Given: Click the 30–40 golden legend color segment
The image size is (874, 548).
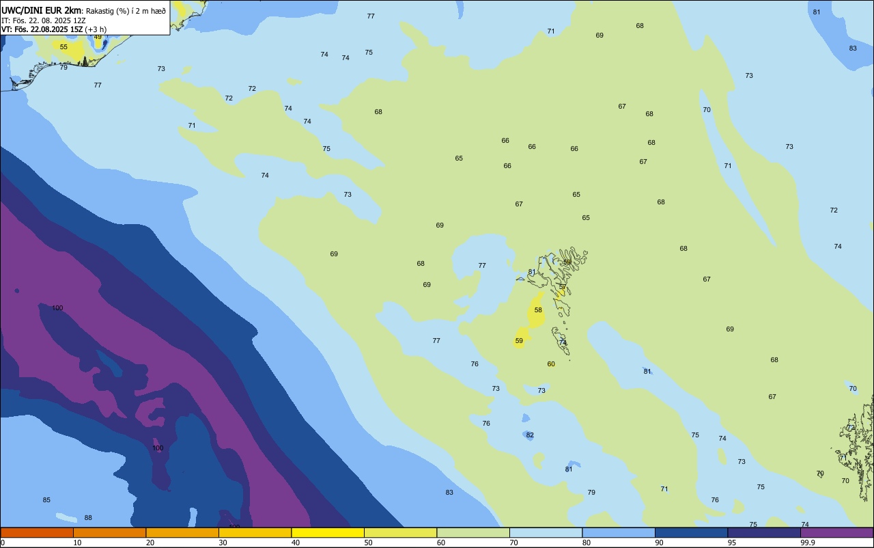Looking at the screenshot, I should pyautogui.click(x=255, y=532).
